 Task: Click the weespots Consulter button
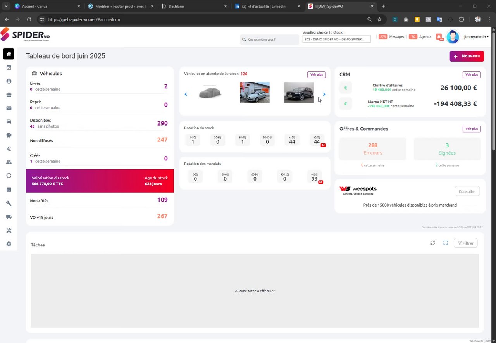click(467, 191)
